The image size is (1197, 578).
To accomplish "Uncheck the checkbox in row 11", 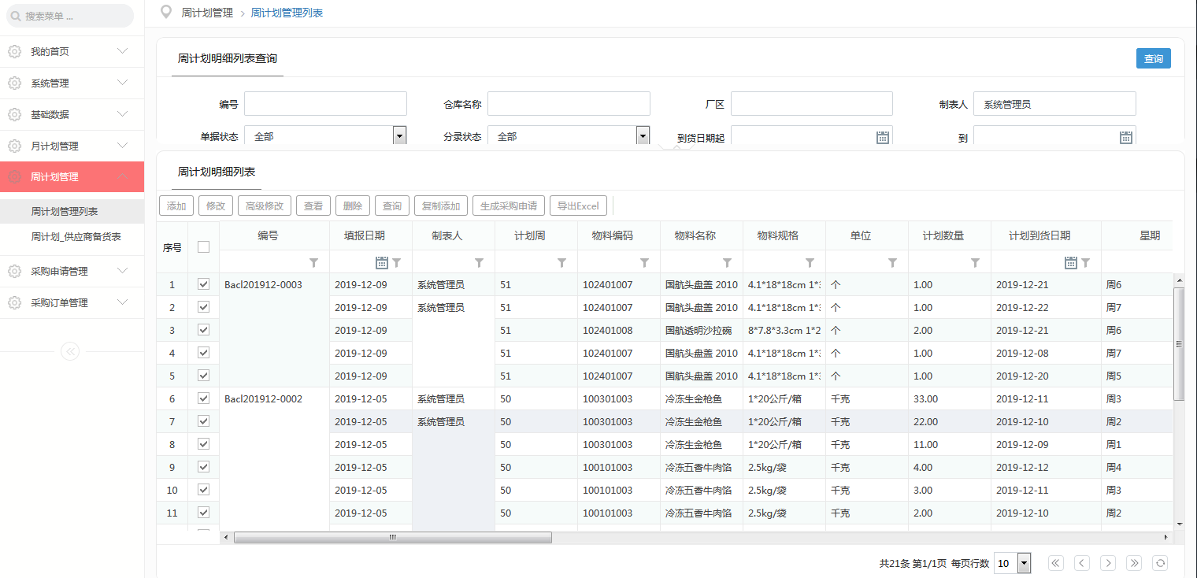I will pyautogui.click(x=203, y=513).
